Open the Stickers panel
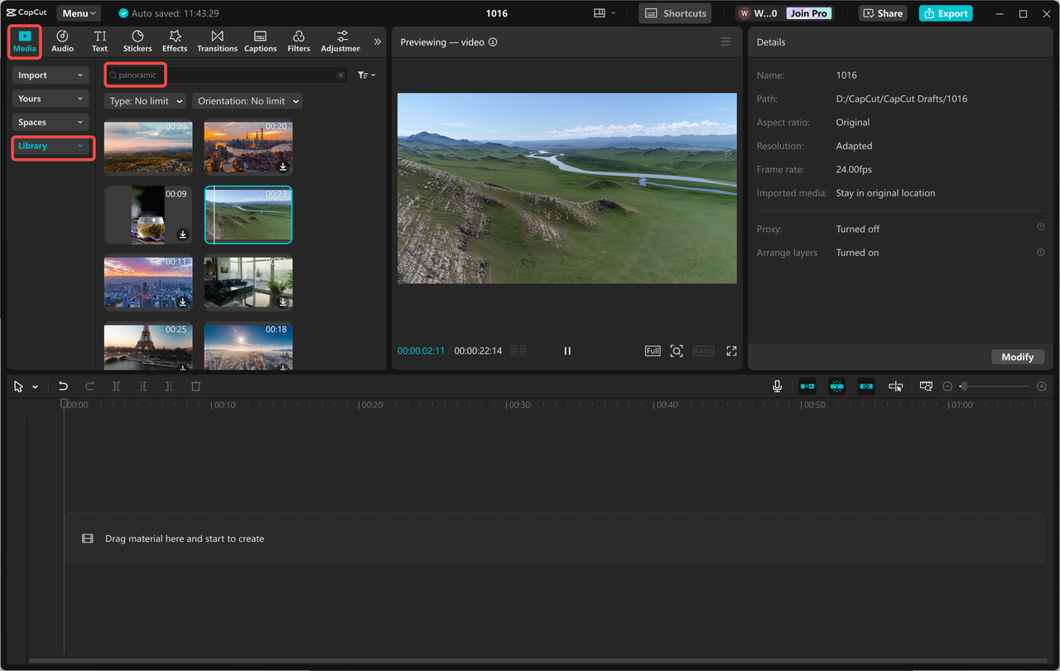The height and width of the screenshot is (671, 1060). (137, 41)
